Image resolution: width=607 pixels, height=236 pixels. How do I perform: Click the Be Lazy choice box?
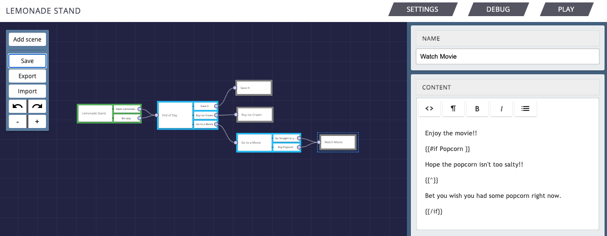[126, 118]
